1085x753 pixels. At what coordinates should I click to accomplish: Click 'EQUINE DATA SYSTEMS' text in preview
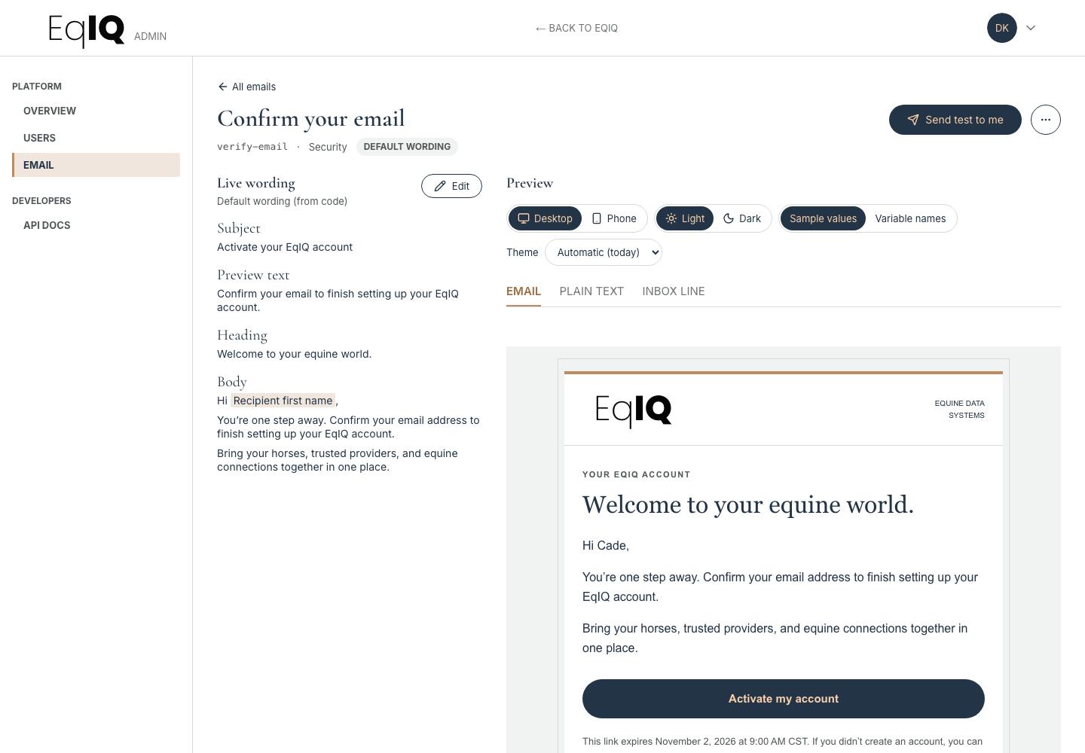[959, 409]
